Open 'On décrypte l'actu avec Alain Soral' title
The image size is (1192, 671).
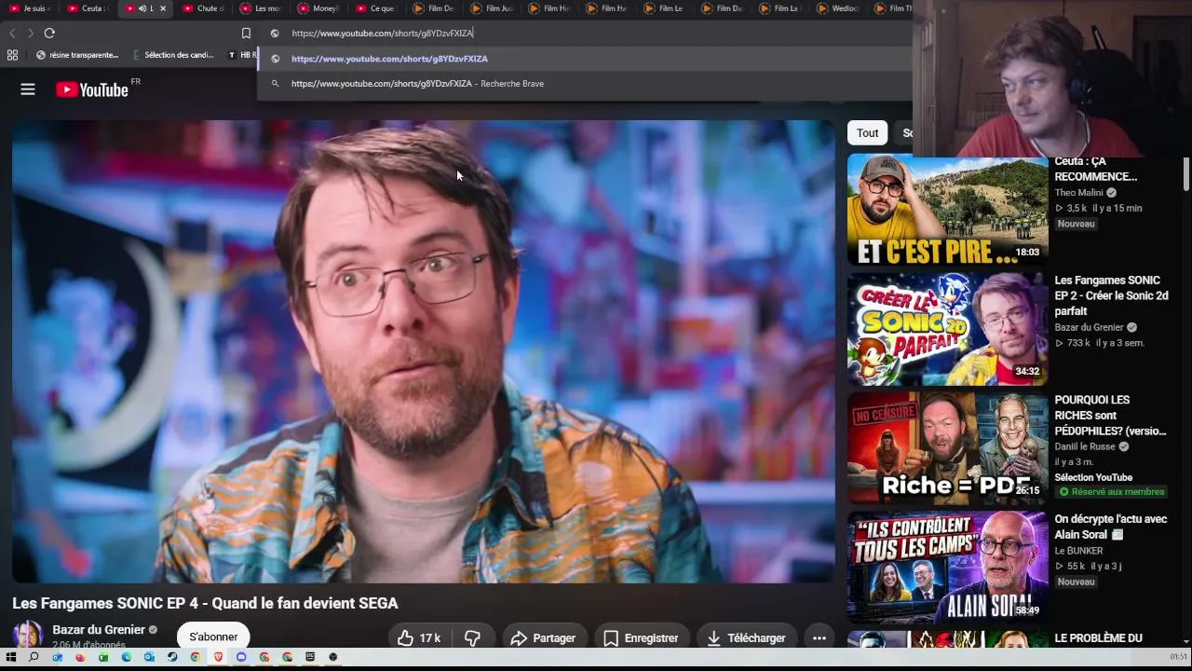1110,527
